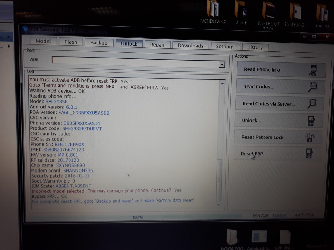
Task: Click the Read Phone Info button
Action: pyautogui.click(x=281, y=69)
